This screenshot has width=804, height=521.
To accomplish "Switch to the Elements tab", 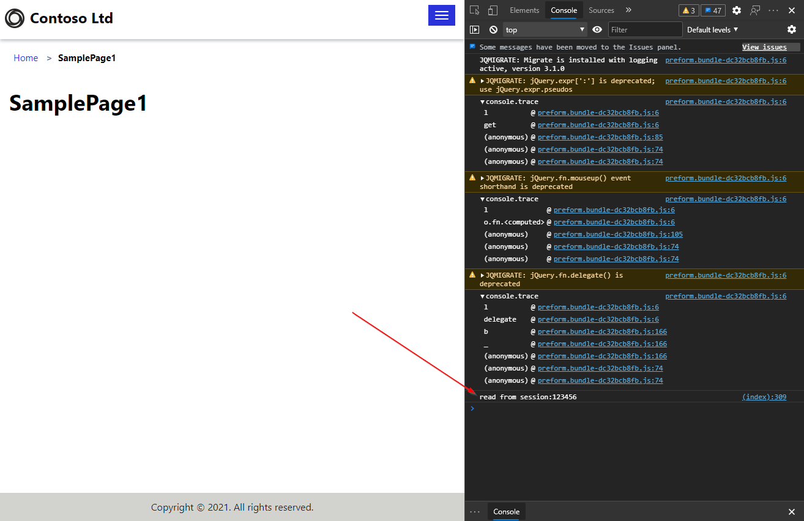I will pos(524,10).
